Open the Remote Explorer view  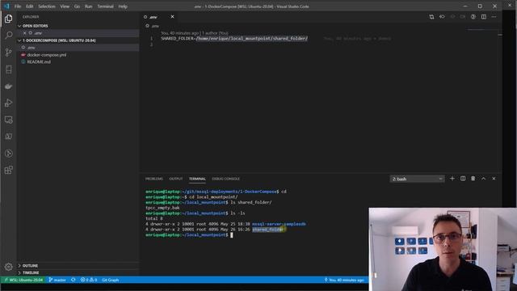(x=9, y=120)
